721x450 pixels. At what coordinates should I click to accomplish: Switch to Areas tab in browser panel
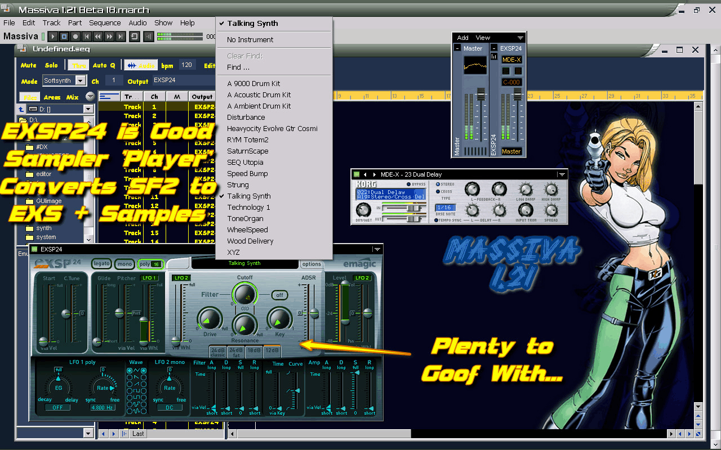click(x=52, y=97)
